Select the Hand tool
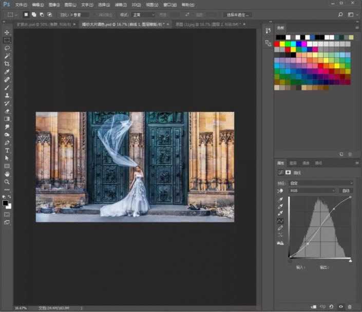The height and width of the screenshot is (312, 362). 7,174
